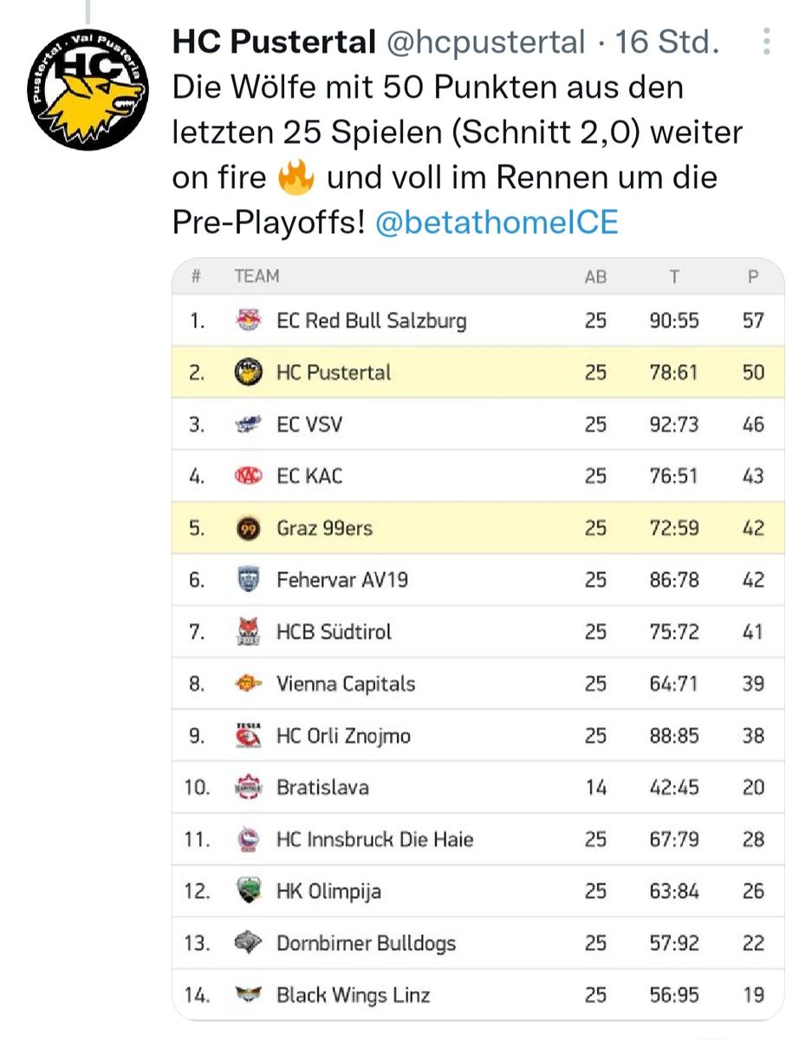
Task: Click the P points column header
Action: [x=753, y=277]
